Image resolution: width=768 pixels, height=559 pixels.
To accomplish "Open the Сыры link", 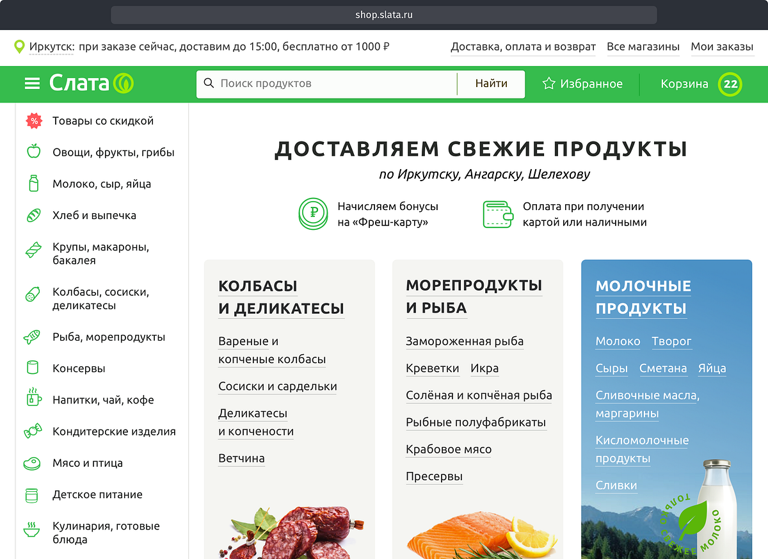I will coord(611,368).
